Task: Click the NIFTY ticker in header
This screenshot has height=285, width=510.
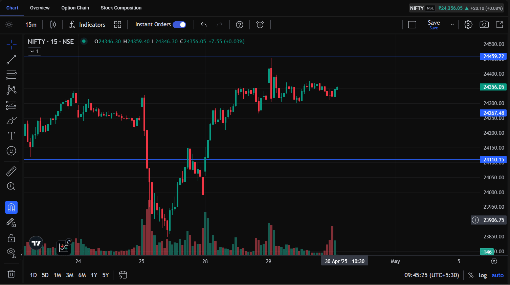Action: tap(417, 8)
